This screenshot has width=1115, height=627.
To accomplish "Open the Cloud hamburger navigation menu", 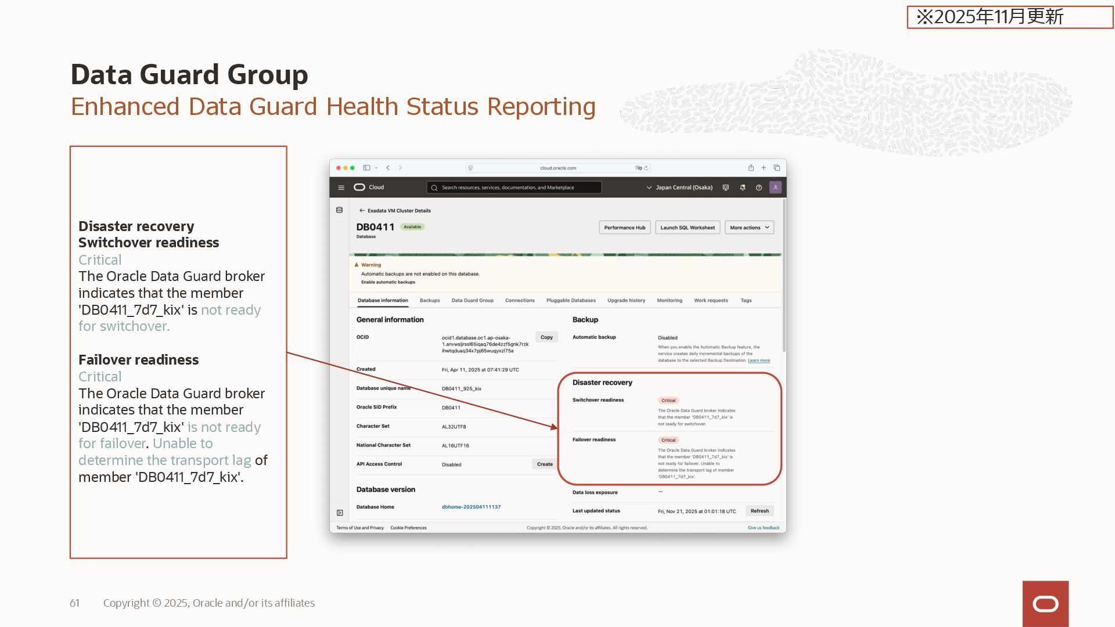I will point(341,188).
